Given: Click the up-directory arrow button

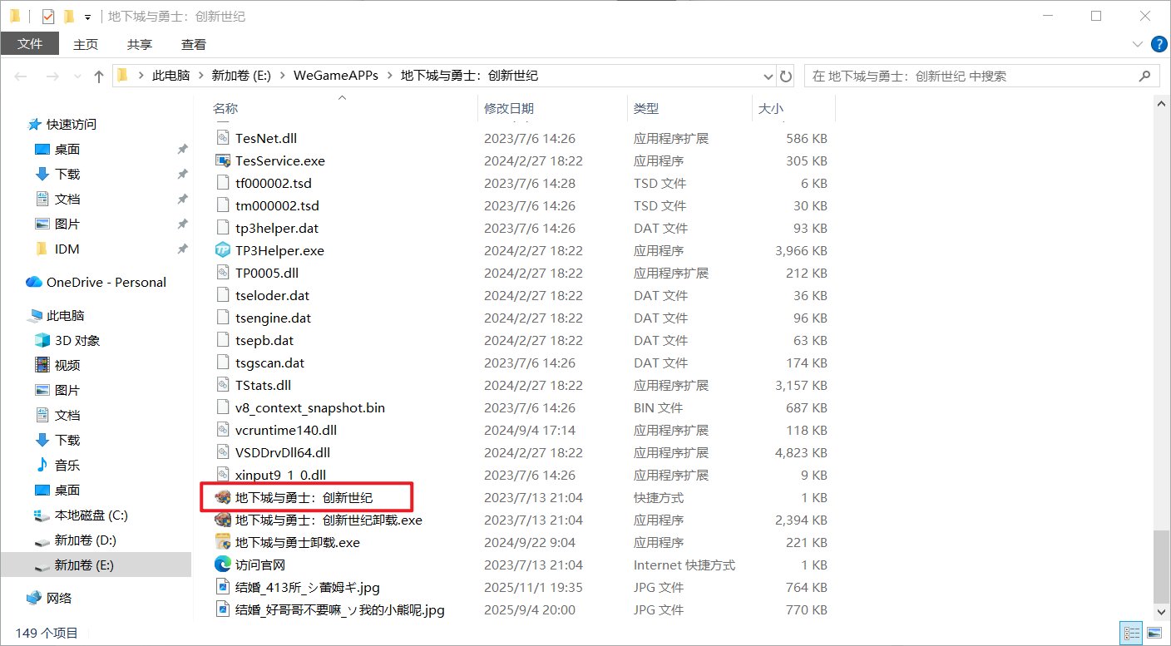Looking at the screenshot, I should [x=99, y=76].
